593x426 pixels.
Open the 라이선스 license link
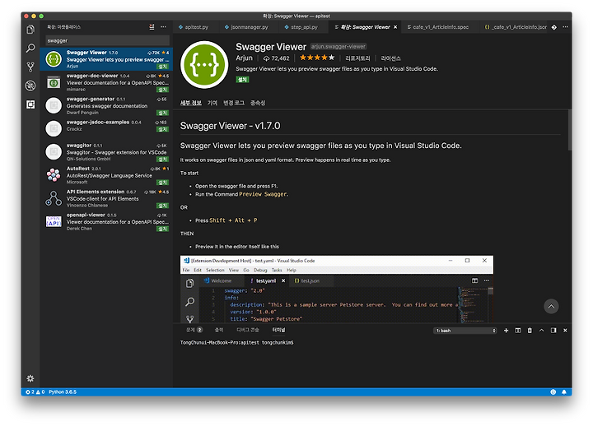(390, 58)
